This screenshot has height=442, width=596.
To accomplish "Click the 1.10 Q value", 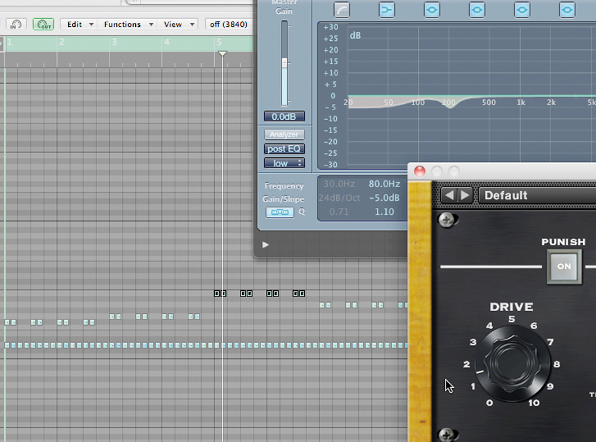I will point(384,212).
